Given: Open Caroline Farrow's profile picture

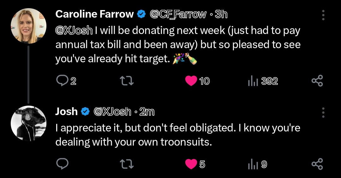Looking at the screenshot, I should (x=28, y=26).
